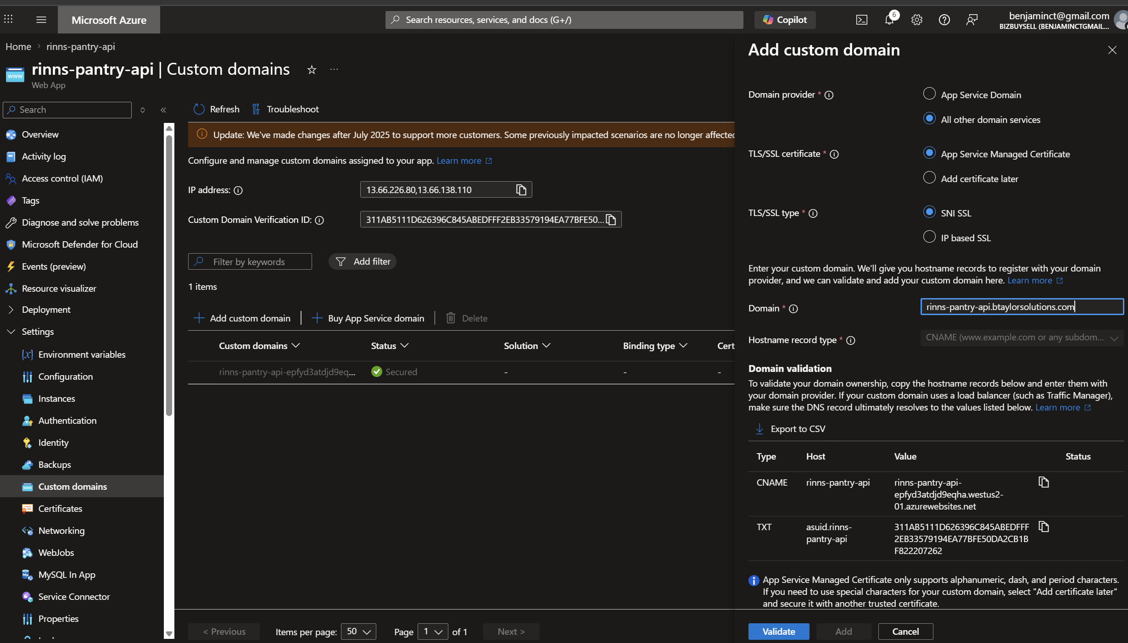Viewport: 1128px width, 643px height.
Task: Open the Items per page dropdown
Action: (358, 632)
